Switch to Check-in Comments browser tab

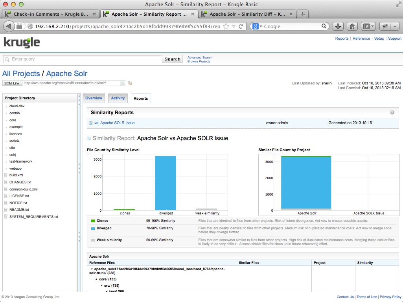coord(51,14)
